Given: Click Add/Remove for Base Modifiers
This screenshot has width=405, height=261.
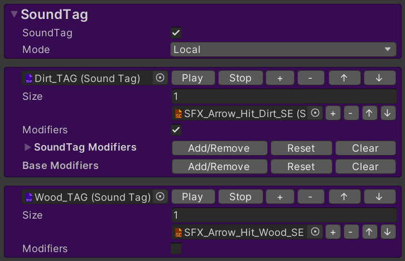Looking at the screenshot, I should point(219,166).
